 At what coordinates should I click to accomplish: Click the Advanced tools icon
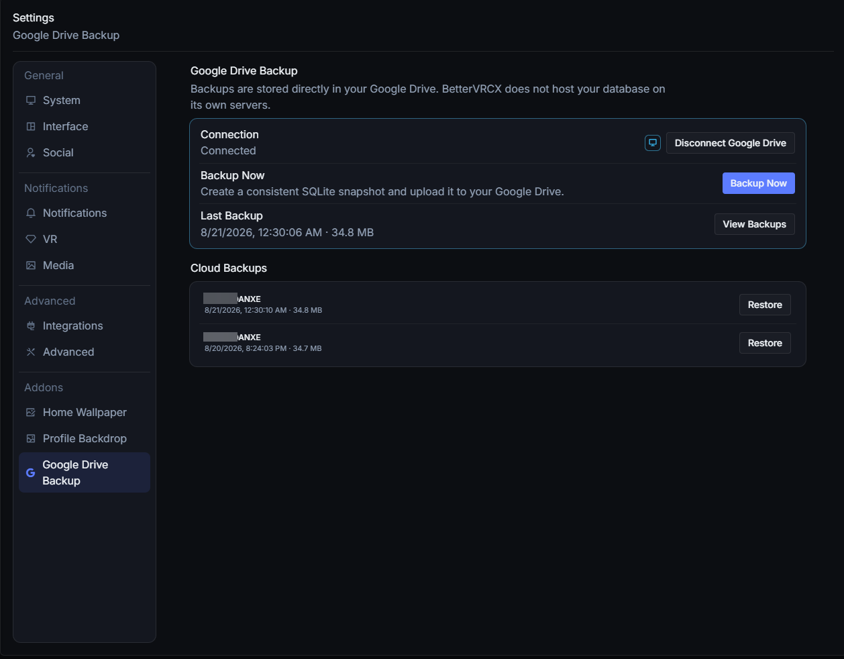31,352
